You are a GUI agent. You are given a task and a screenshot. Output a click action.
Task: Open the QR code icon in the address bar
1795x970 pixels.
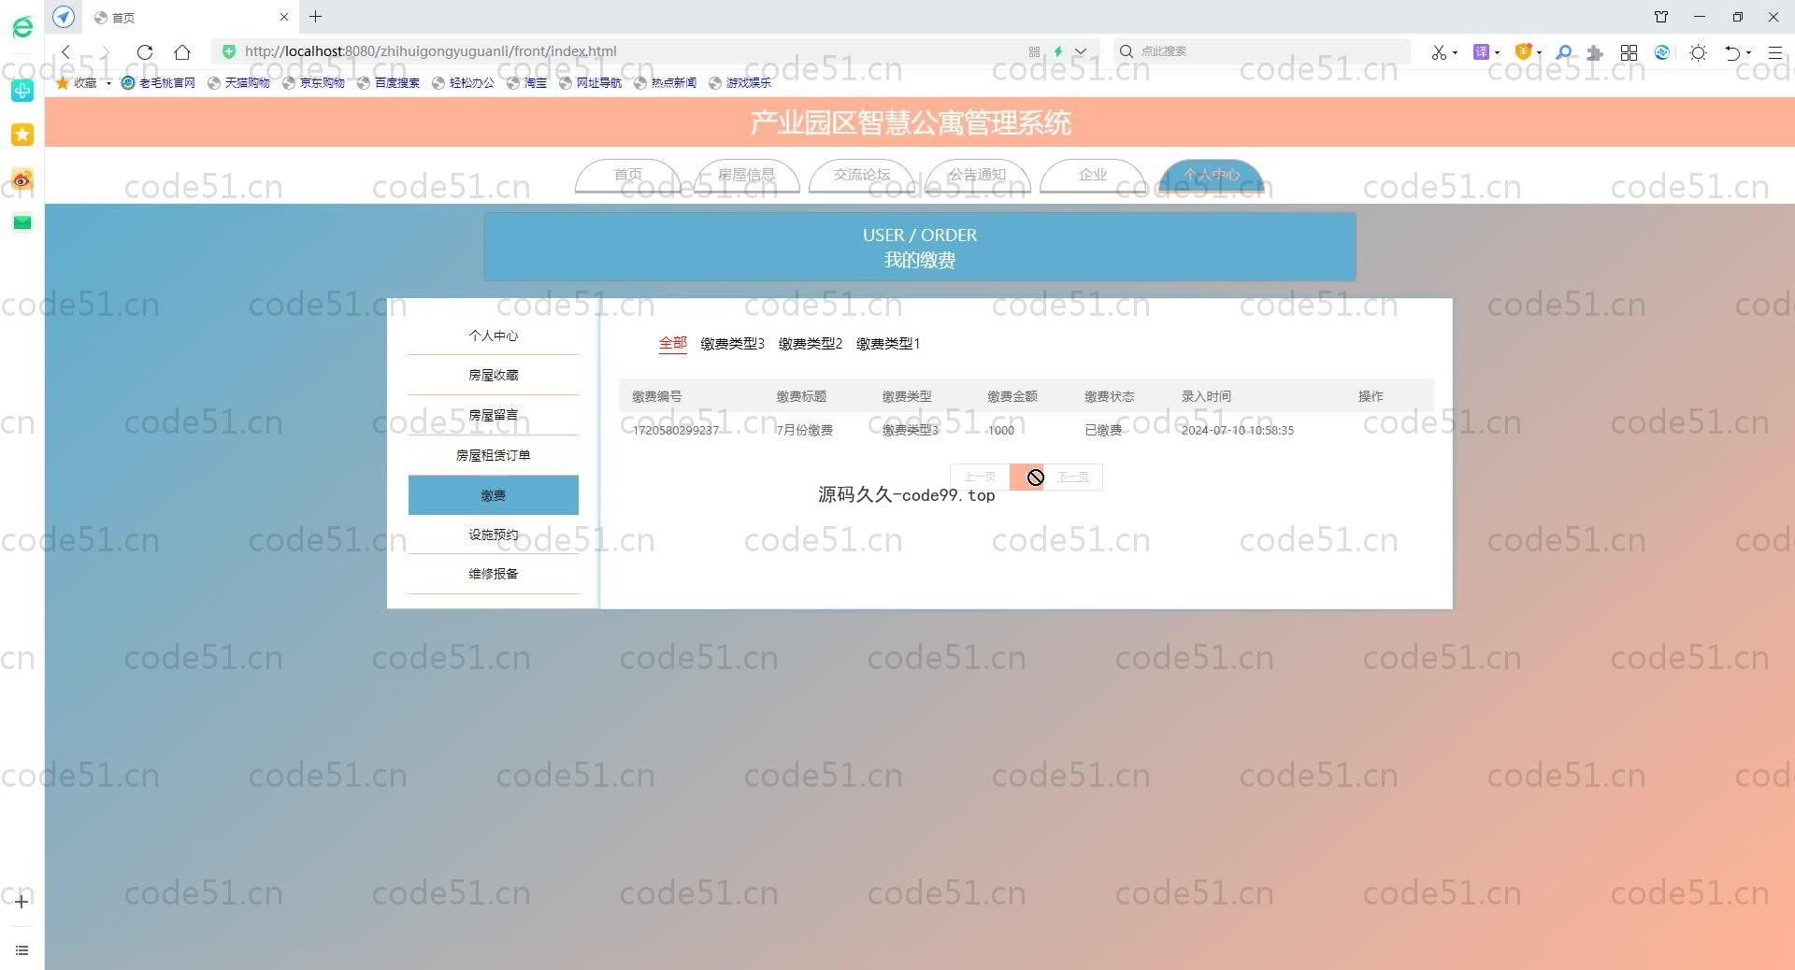[1034, 51]
